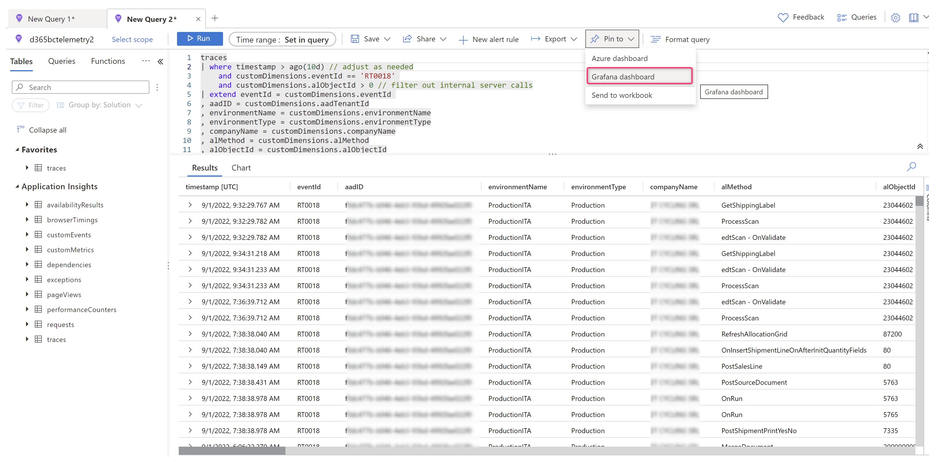Switch to the Chart tab
The width and height of the screenshot is (929, 457).
coord(241,168)
